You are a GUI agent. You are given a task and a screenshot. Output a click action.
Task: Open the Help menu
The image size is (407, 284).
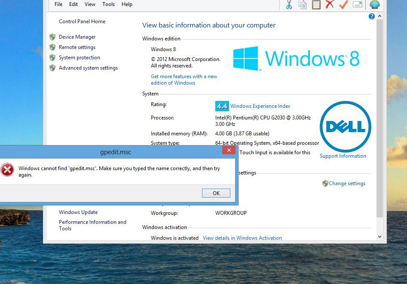click(127, 4)
